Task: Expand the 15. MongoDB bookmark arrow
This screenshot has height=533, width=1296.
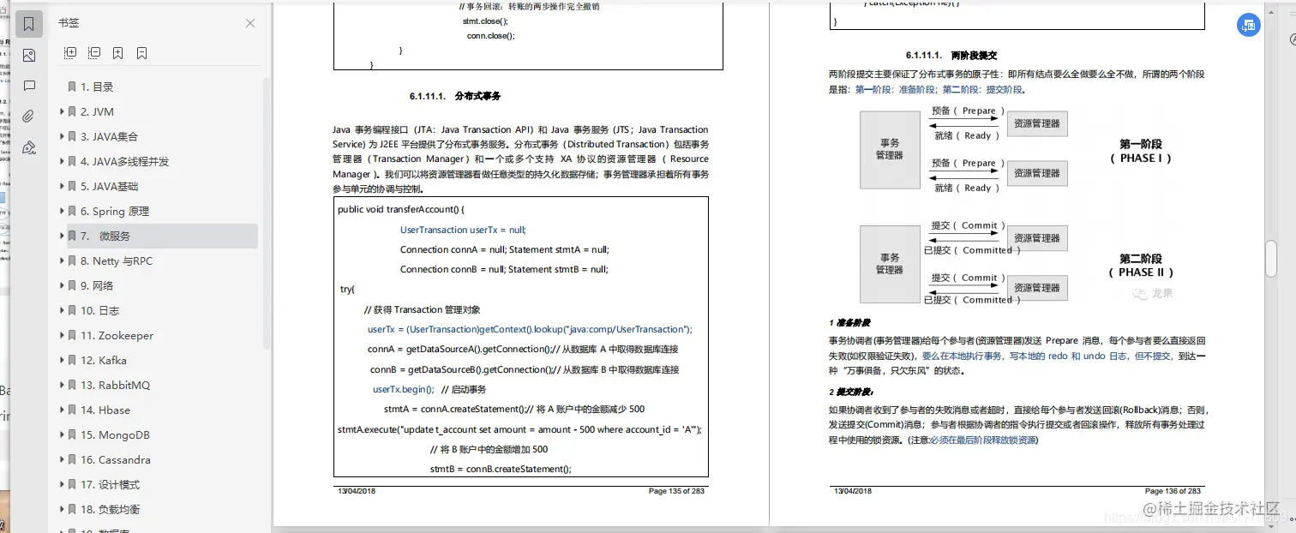Action: coord(62,435)
